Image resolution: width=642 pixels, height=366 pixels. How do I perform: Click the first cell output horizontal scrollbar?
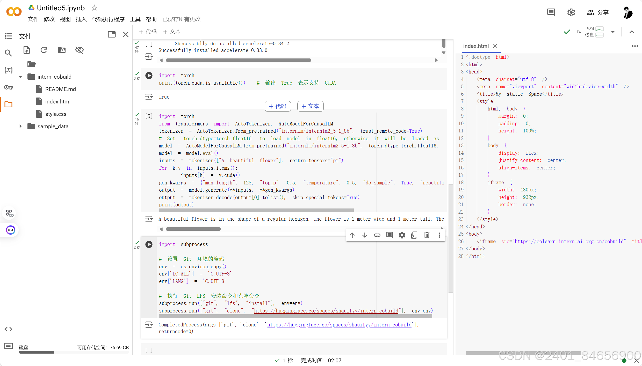(238, 60)
